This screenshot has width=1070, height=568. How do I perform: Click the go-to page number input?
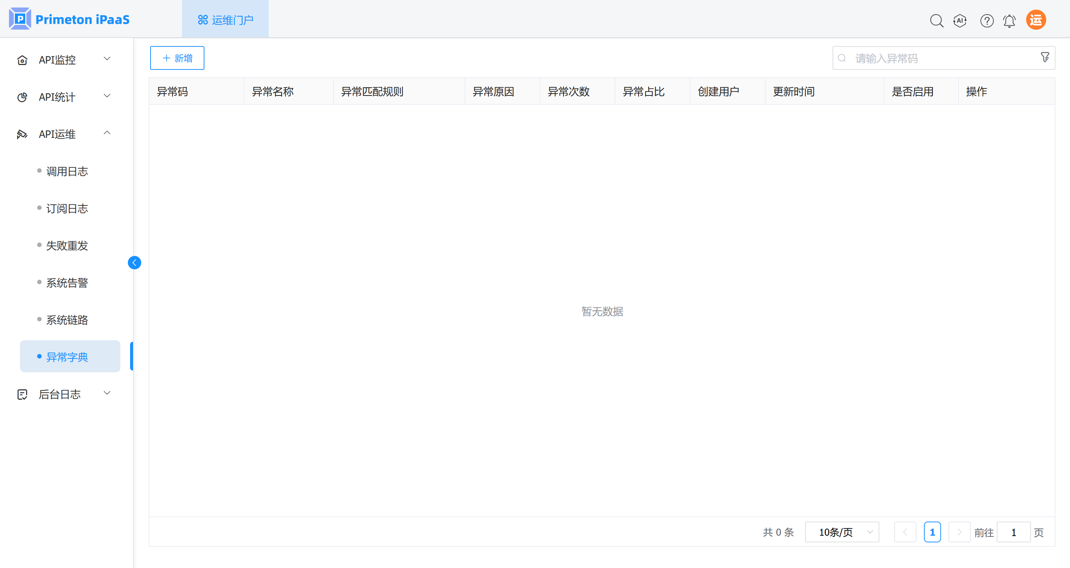1013,532
